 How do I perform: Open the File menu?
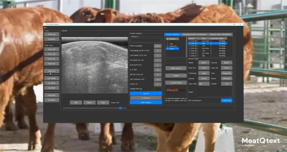click(45, 28)
